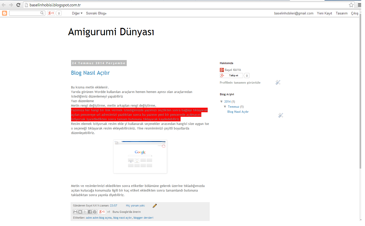Image resolution: width=365 pixels, height=226 pixels.
Task: Click the pencil edit-post icon
Action: point(155,206)
